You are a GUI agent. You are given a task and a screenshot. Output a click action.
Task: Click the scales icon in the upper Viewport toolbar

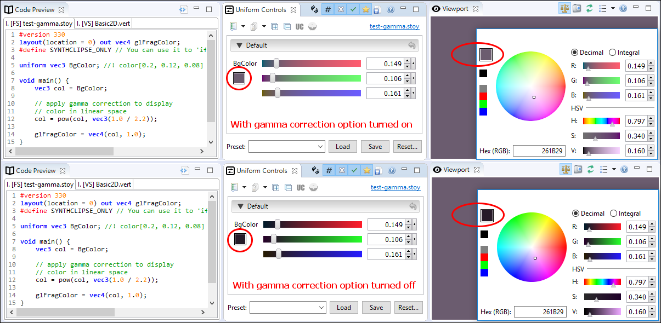tap(564, 9)
